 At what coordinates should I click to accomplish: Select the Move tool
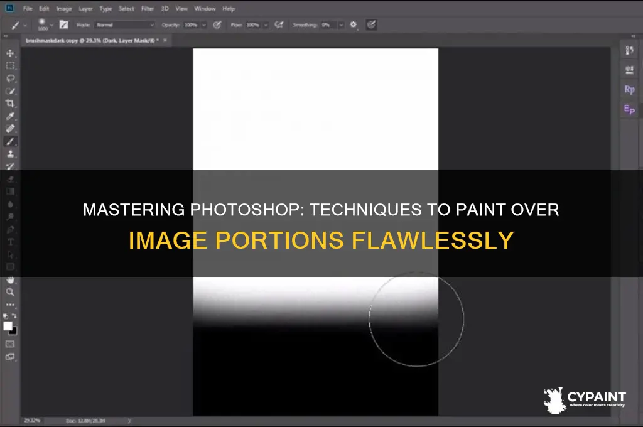[10, 53]
